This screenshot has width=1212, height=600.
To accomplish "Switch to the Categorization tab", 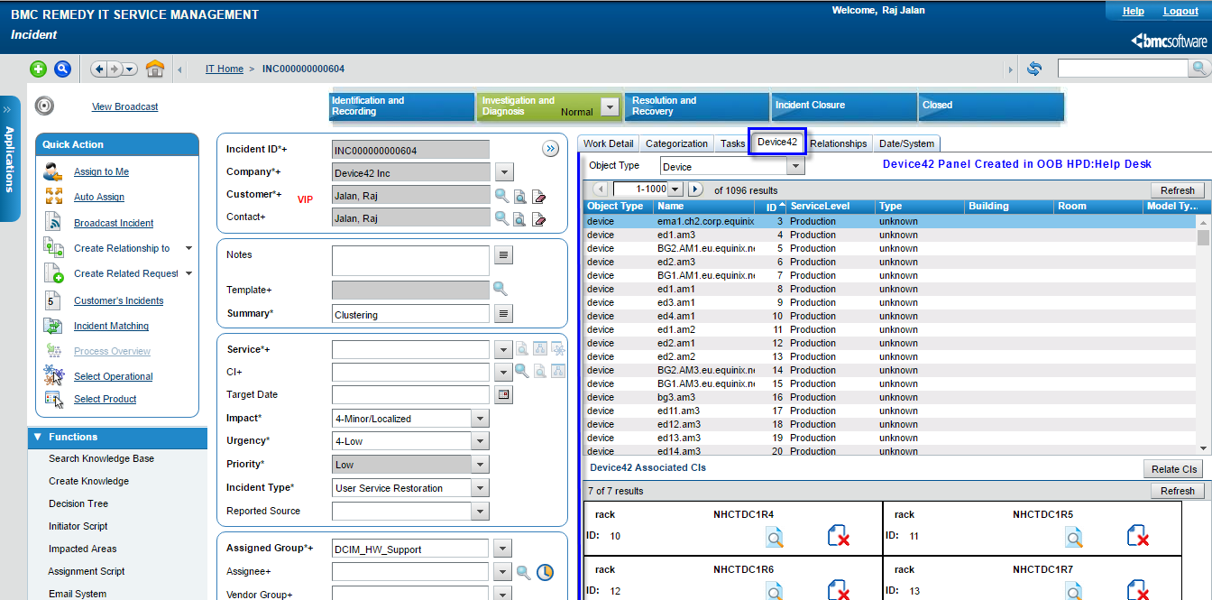I will (677, 143).
